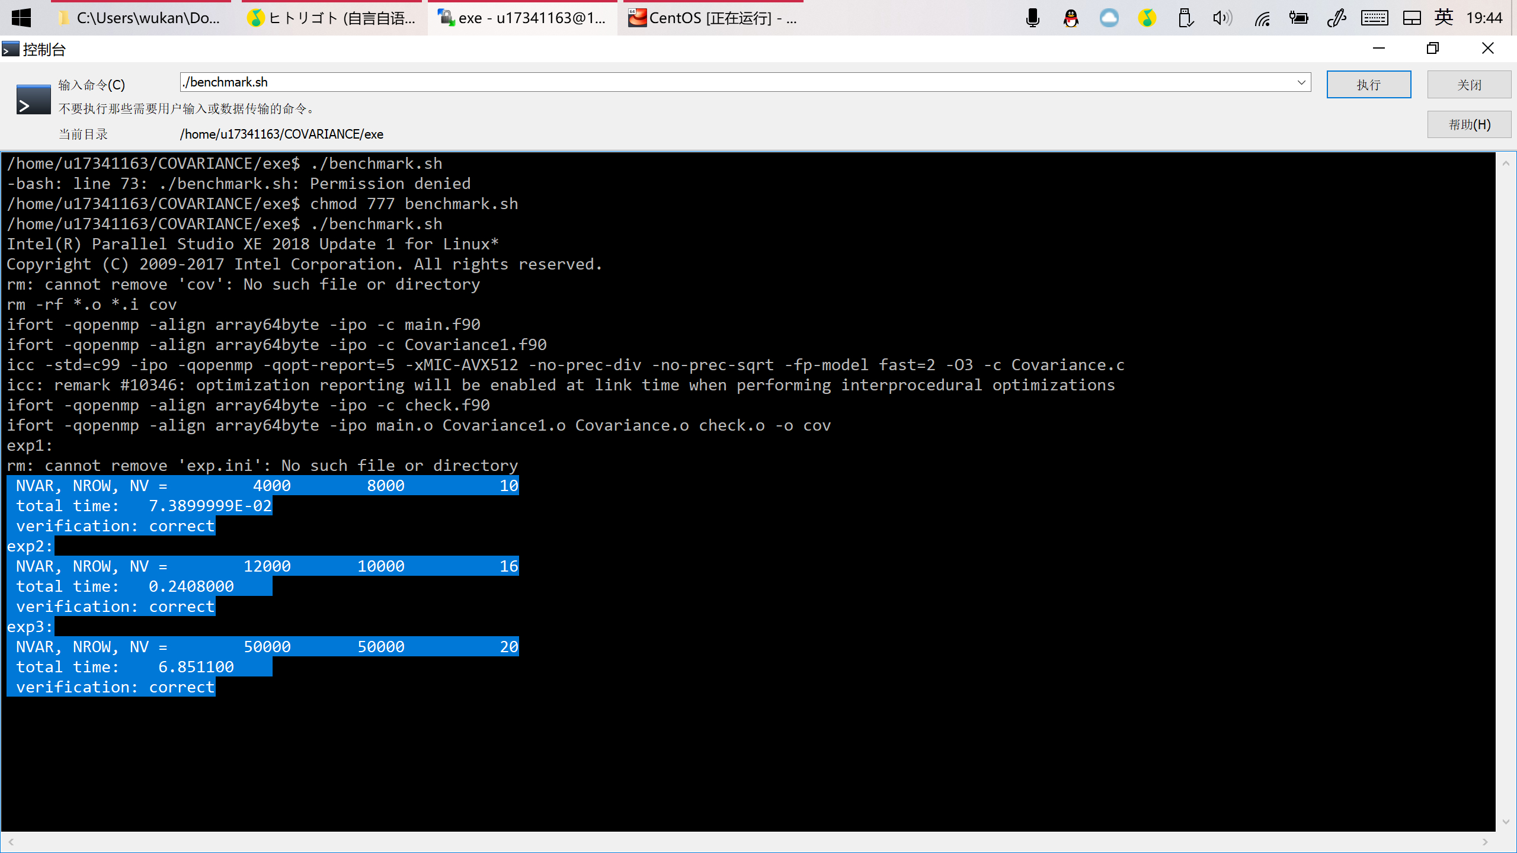The height and width of the screenshot is (853, 1517).
Task: Click the Wi-Fi network icon
Action: point(1262,18)
